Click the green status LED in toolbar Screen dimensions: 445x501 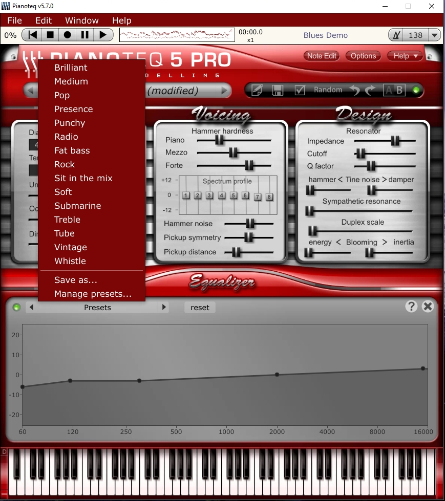pyautogui.click(x=416, y=90)
